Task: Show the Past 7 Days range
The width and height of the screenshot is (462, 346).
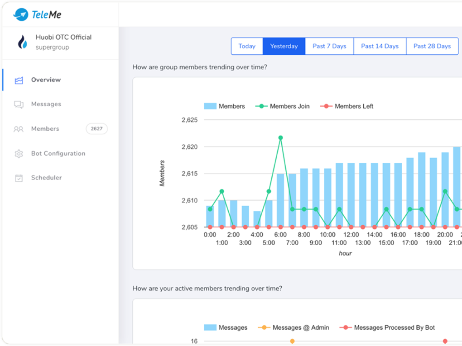Action: click(329, 46)
